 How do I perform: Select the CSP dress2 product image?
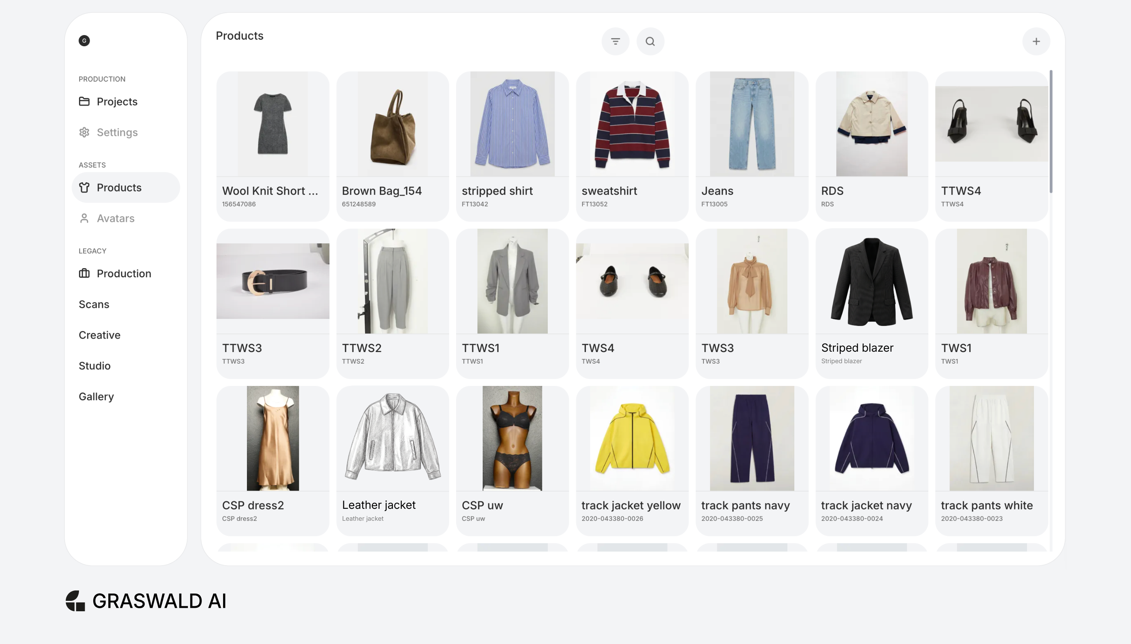tap(272, 438)
